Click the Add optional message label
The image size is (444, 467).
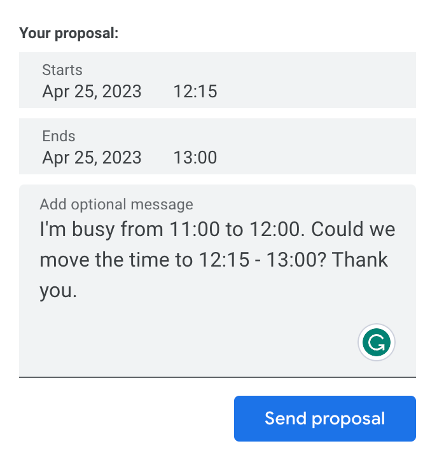coord(116,204)
